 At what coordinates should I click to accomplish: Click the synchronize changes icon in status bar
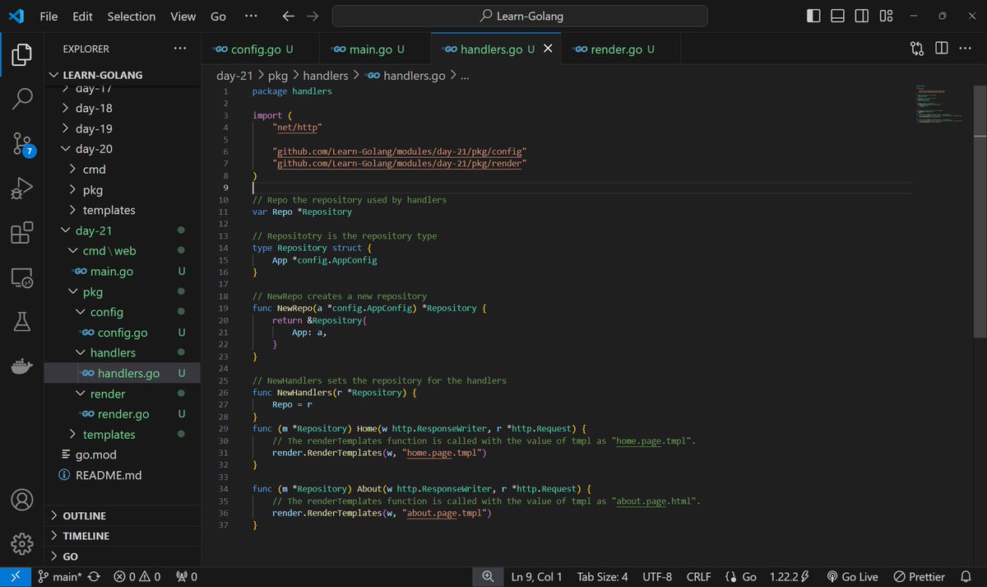click(x=95, y=577)
